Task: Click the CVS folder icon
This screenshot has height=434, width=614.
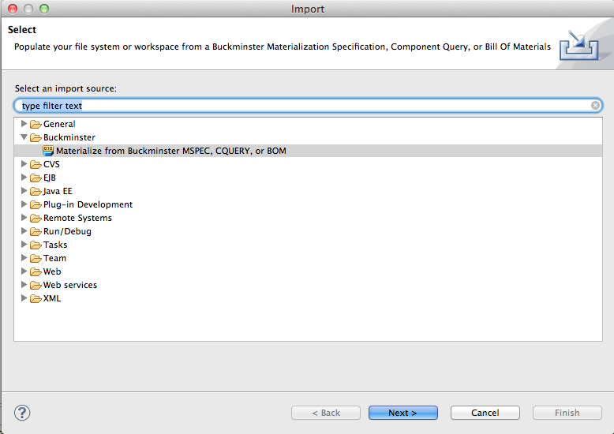Action: click(36, 164)
